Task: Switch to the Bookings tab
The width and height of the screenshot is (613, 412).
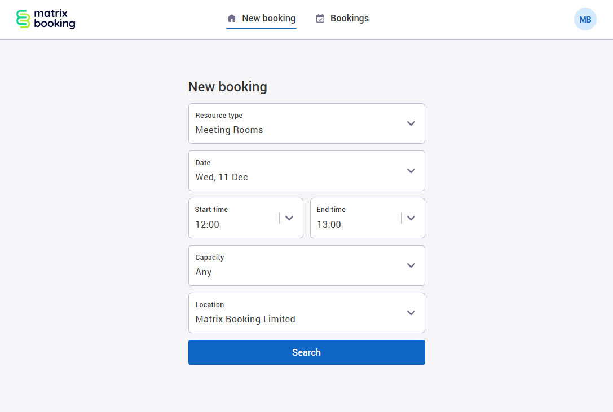Action: pos(342,19)
